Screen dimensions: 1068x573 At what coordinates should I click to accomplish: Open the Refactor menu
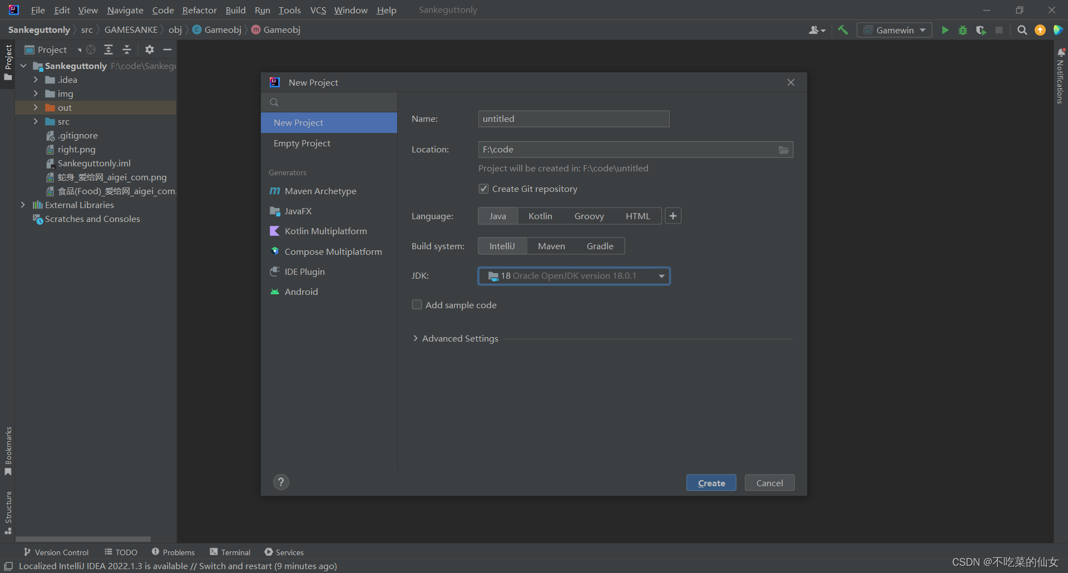(199, 10)
